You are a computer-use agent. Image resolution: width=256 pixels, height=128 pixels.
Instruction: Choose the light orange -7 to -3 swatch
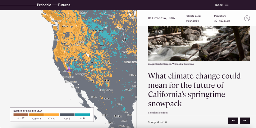(52, 115)
